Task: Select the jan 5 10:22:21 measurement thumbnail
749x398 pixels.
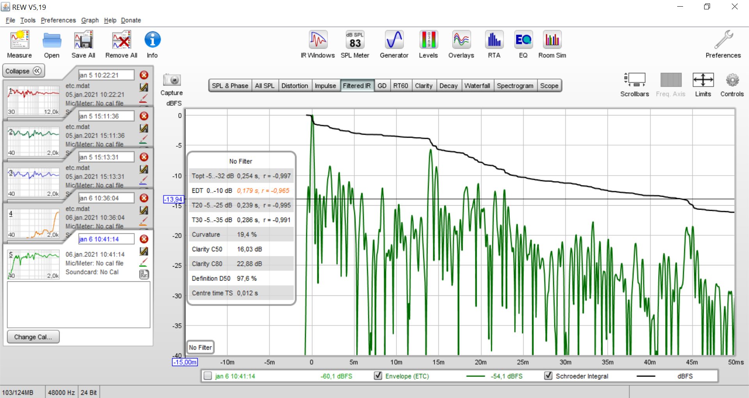Action: click(34, 101)
